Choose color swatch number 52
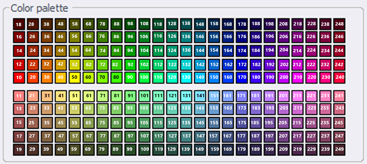This screenshot has width=367, height=164. click(x=75, y=64)
